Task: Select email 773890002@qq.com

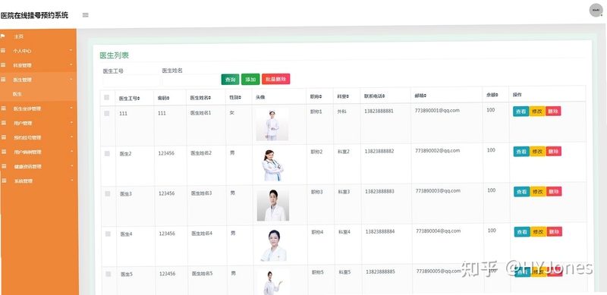Action: [438, 151]
